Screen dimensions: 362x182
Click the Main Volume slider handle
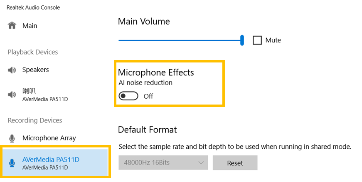point(242,40)
